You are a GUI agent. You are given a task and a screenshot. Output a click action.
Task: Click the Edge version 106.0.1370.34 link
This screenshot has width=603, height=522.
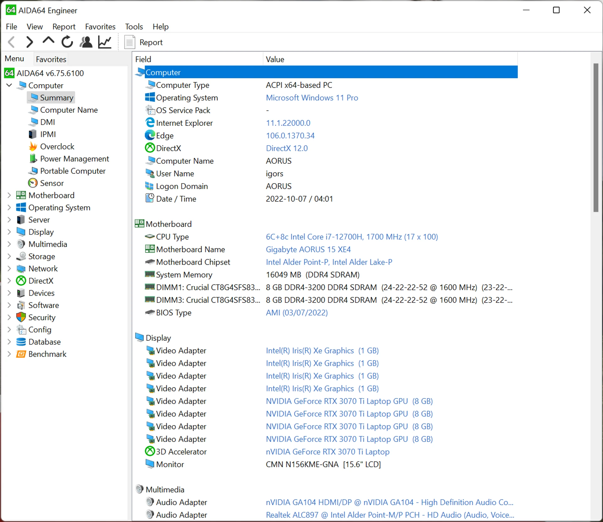point(290,135)
